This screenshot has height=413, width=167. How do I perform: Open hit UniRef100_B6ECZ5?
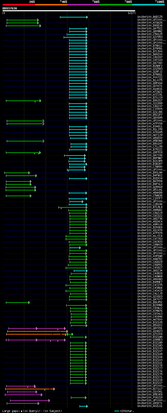tap(150, 17)
